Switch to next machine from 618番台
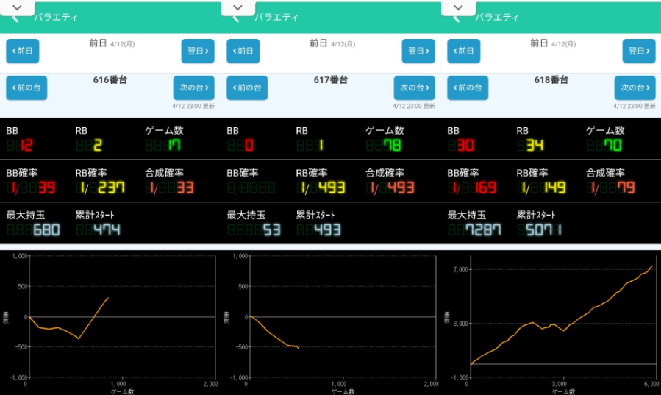 635,88
